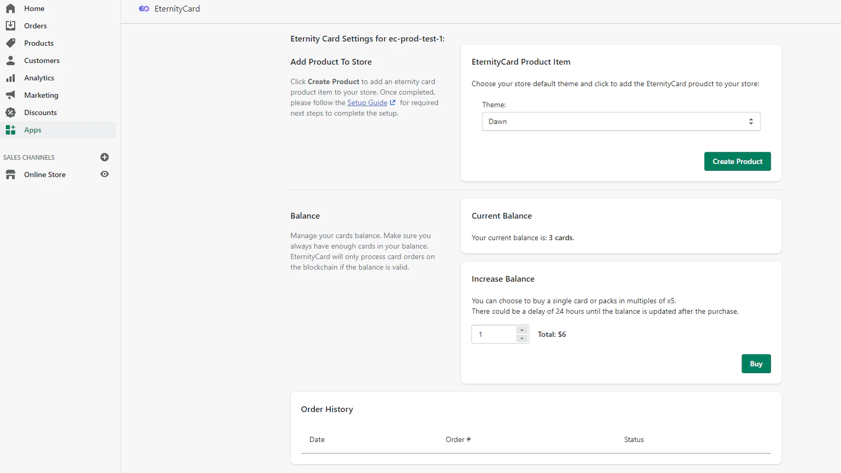Click 'Your current balance is: 3 cards.'
Image resolution: width=841 pixels, height=473 pixels.
[522, 238]
